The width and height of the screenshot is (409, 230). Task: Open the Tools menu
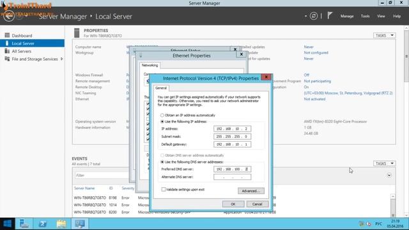(x=365, y=16)
